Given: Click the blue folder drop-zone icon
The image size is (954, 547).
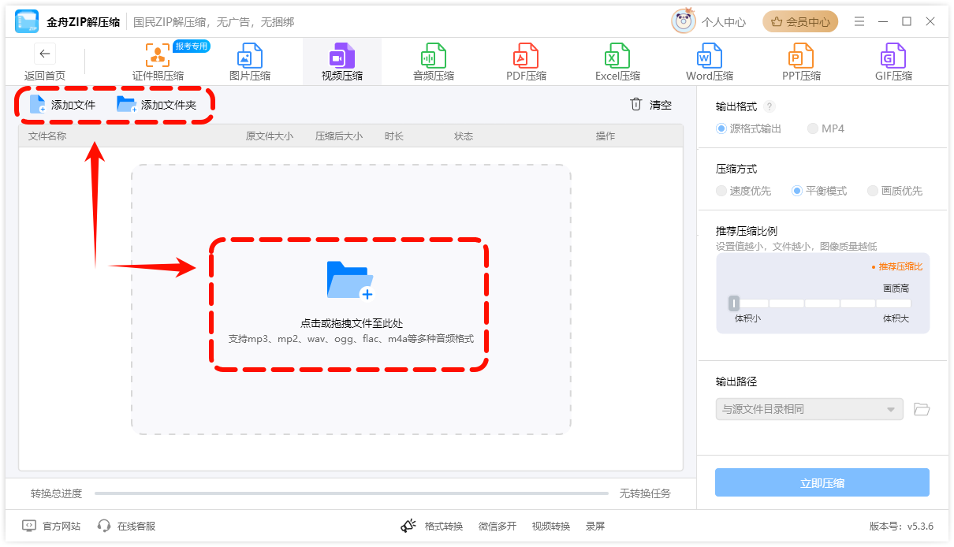Looking at the screenshot, I should pyautogui.click(x=350, y=280).
